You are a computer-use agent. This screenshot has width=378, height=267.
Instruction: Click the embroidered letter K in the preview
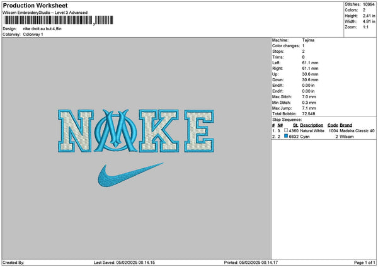point(159,131)
